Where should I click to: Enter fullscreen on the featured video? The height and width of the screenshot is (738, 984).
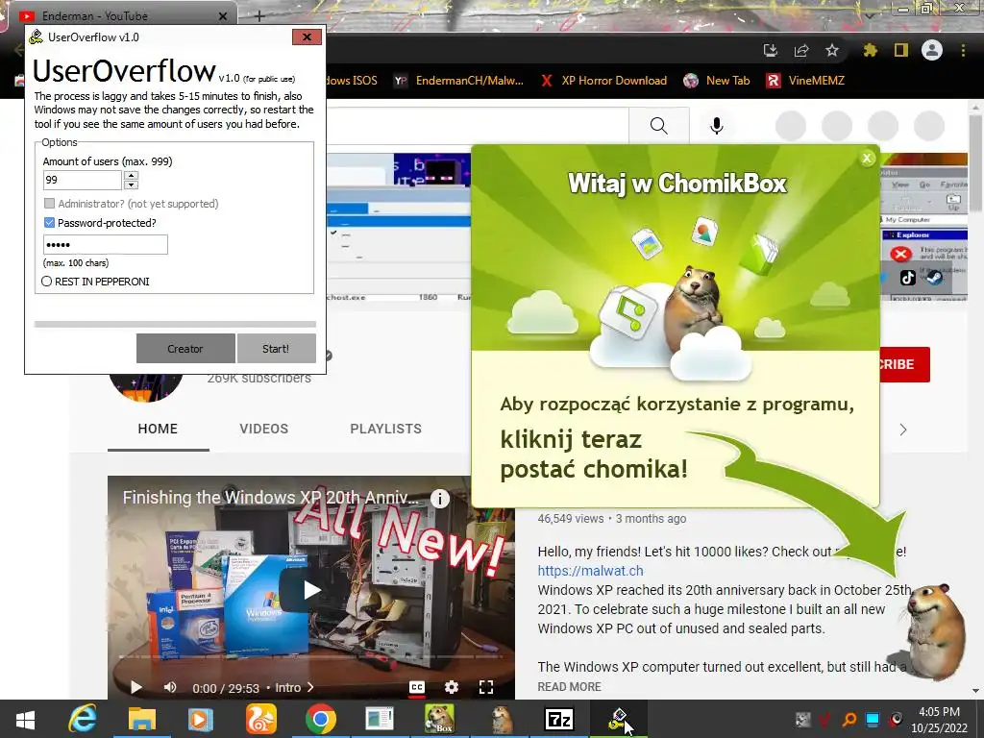coord(485,687)
